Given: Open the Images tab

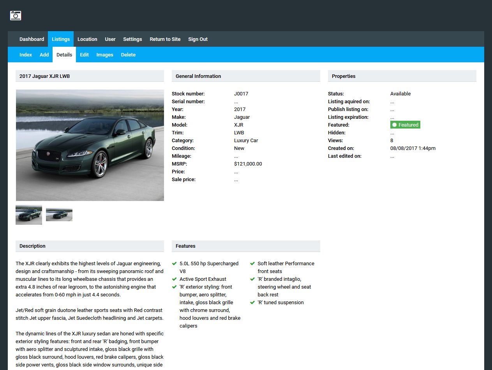Looking at the screenshot, I should [105, 55].
